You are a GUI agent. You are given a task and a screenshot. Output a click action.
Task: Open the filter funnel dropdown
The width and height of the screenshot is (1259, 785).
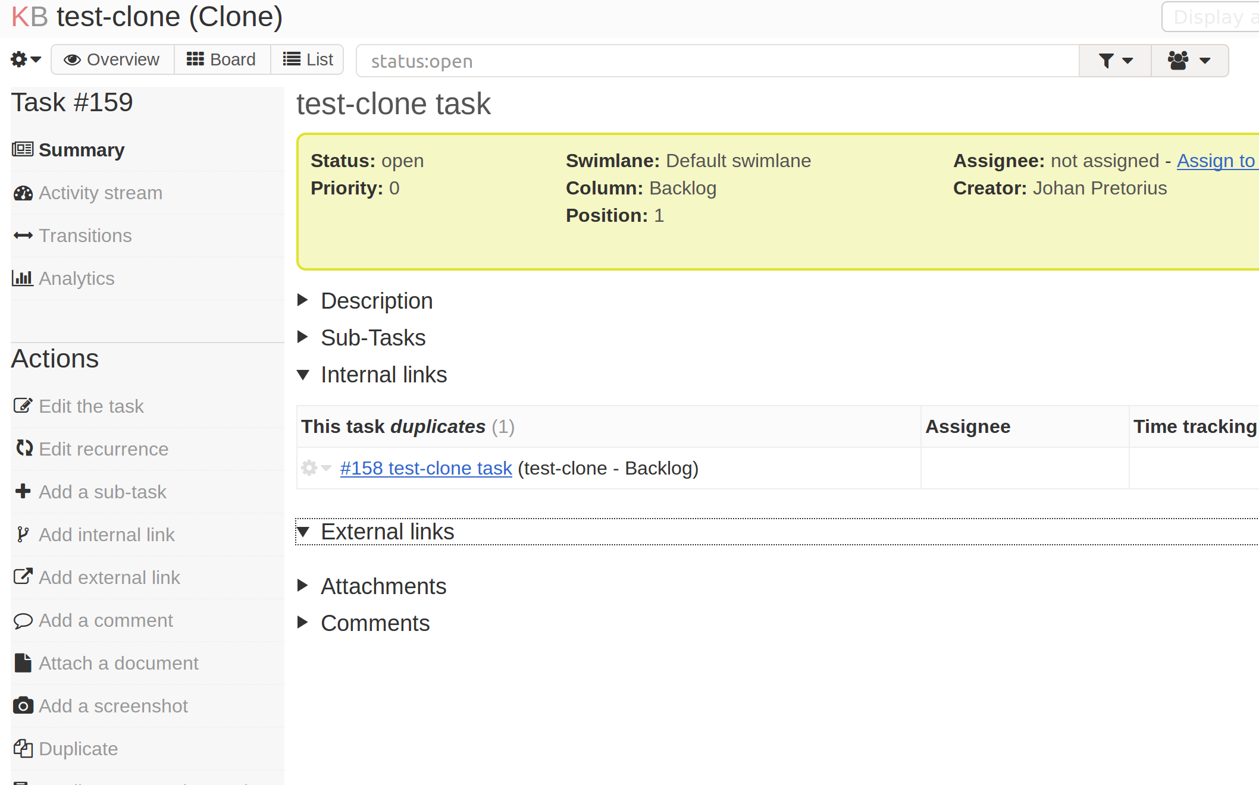click(1114, 60)
